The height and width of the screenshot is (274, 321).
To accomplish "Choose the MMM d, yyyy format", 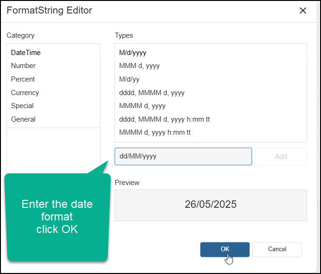I will coord(139,66).
